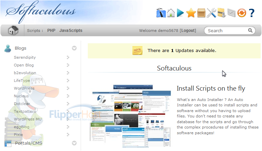Click arrow next to Pixie
This screenshot has height=151, width=262.
tap(68, 135)
